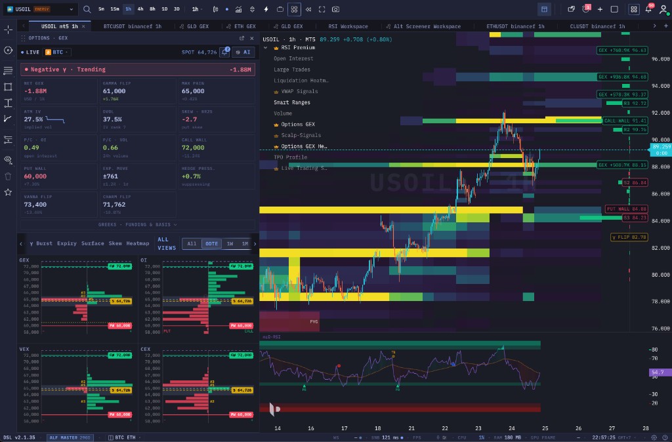Open the detach windows icon

572,9
